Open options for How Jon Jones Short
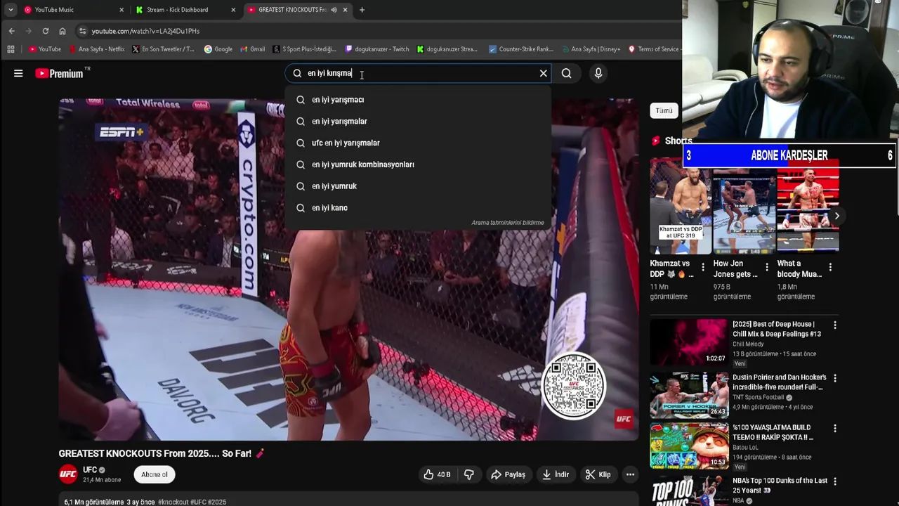Viewport: 899px width, 506px height. (767, 267)
